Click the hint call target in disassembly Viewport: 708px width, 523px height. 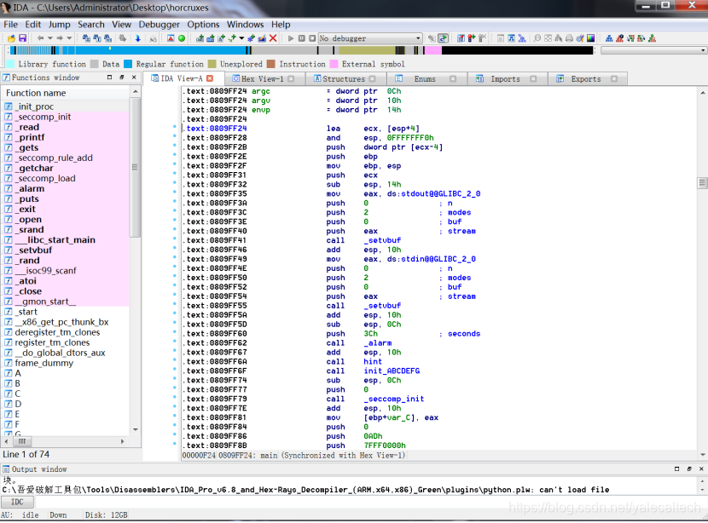pos(373,362)
